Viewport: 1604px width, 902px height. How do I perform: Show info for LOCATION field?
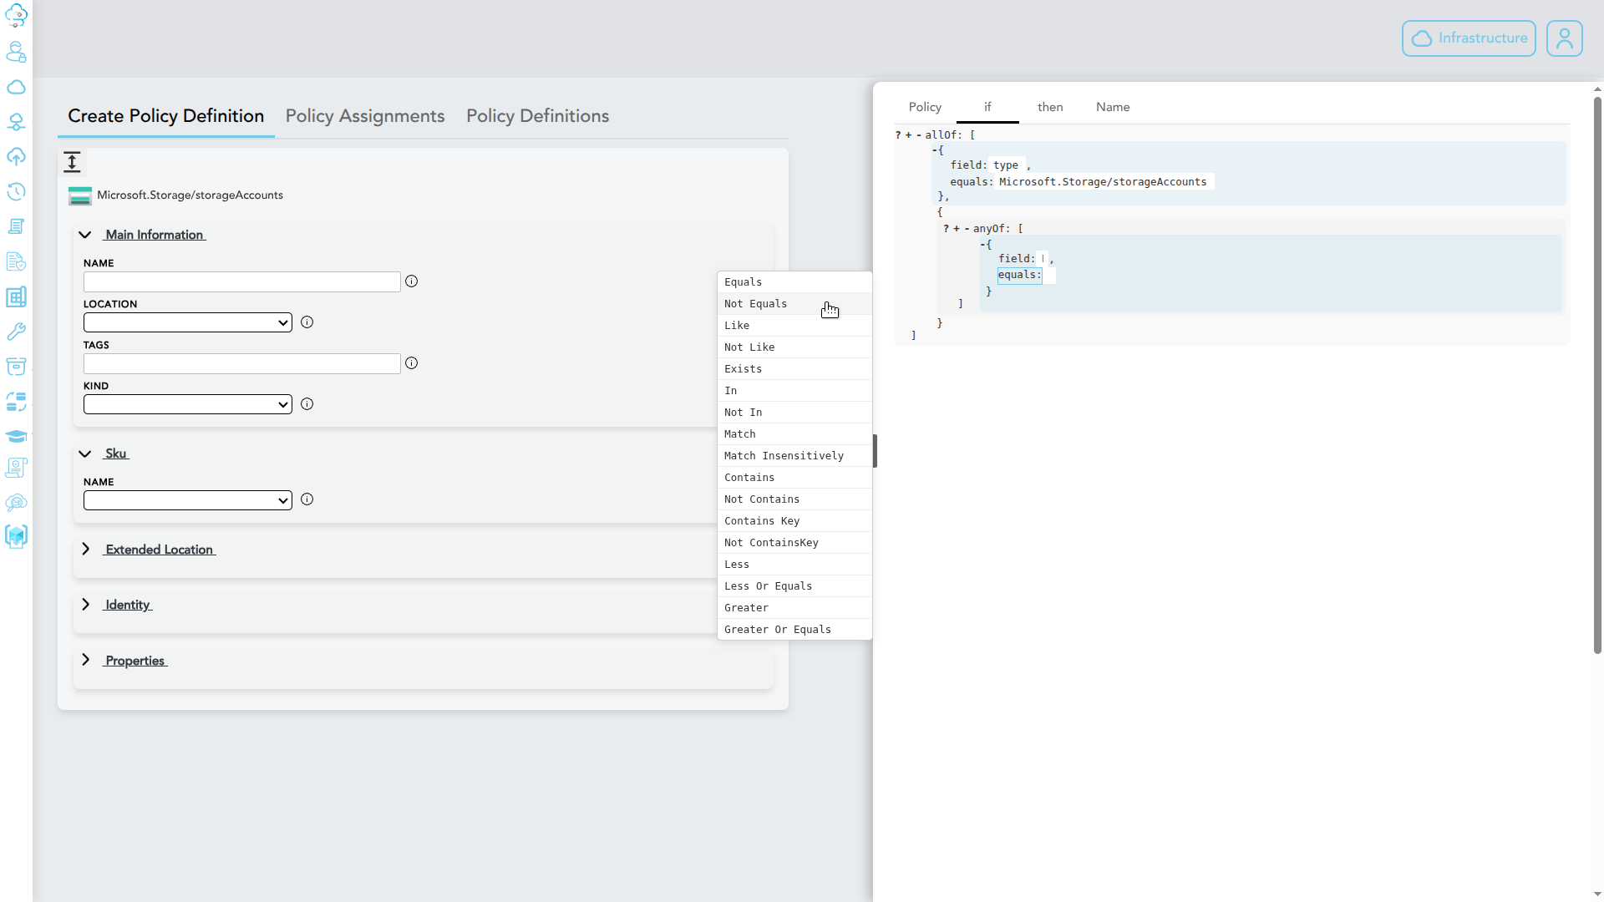(307, 322)
